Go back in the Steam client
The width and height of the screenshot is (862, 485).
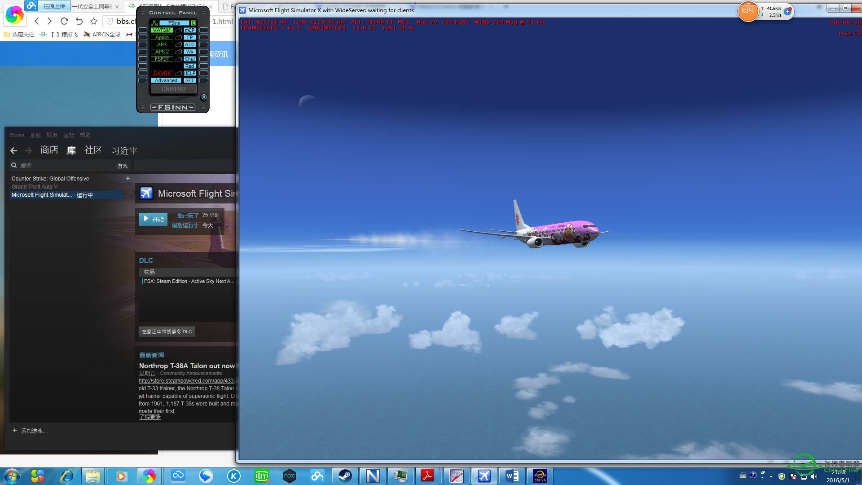(x=13, y=150)
